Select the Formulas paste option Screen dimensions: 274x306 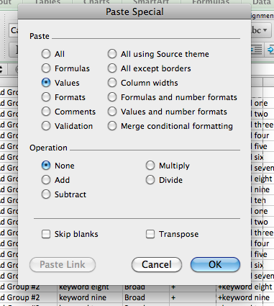(46, 68)
